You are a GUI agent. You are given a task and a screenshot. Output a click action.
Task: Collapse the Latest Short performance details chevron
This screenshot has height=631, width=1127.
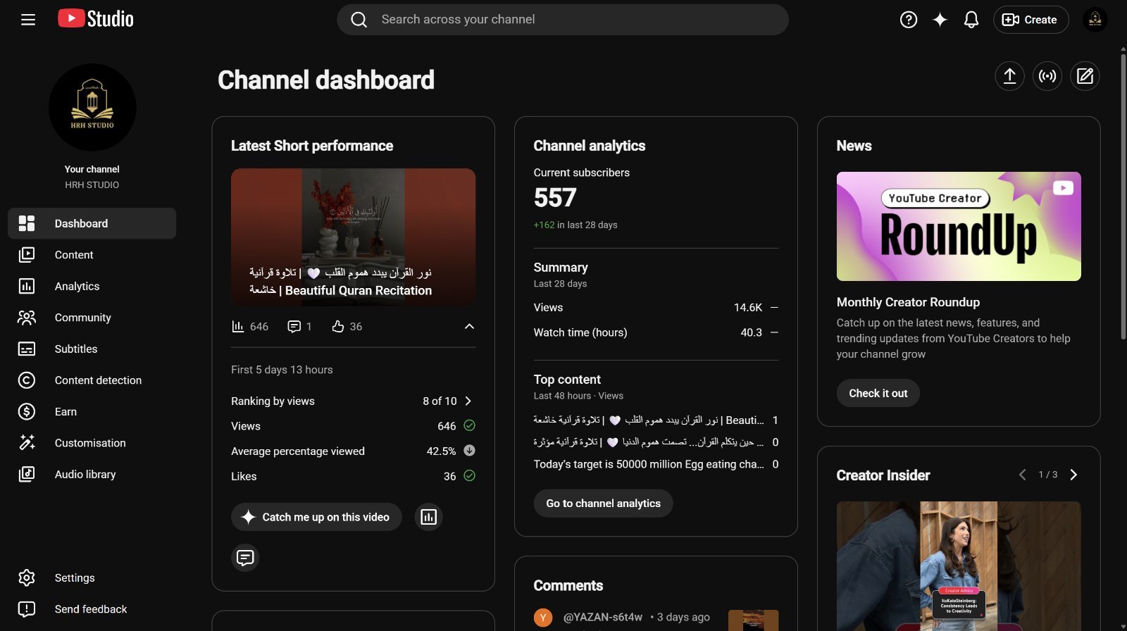pos(469,327)
